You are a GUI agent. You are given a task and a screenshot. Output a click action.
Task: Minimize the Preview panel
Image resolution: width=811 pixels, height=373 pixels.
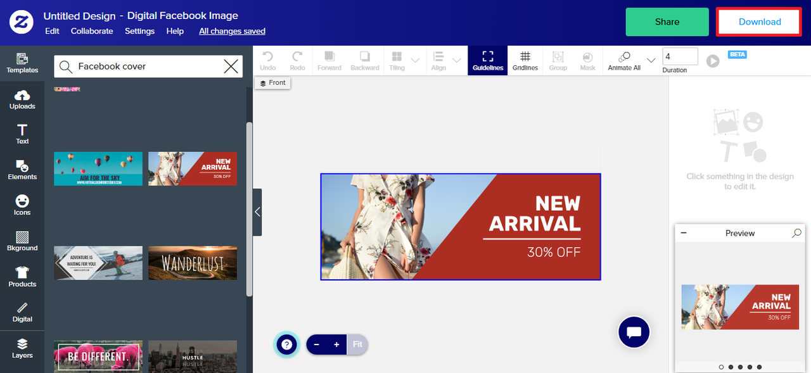(684, 233)
